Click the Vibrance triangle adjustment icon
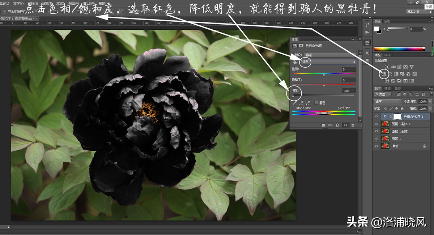Image resolution: width=434 pixels, height=235 pixels. [x=411, y=67]
